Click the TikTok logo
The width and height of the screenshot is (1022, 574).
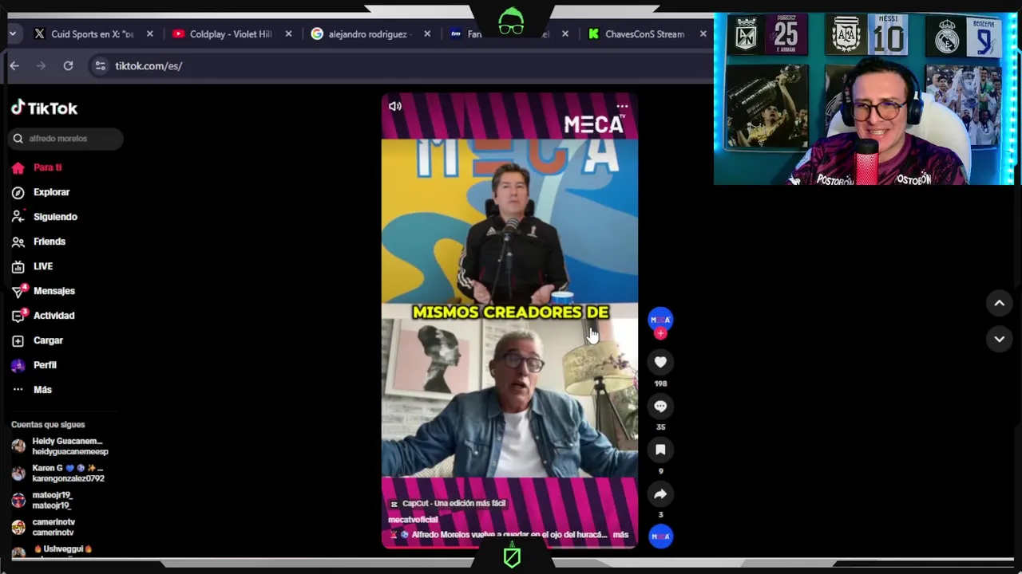coord(44,108)
